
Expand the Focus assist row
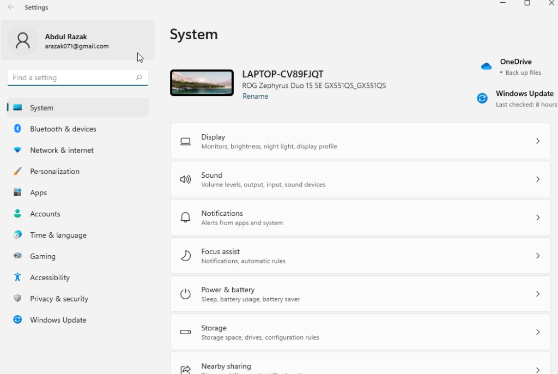click(360, 255)
